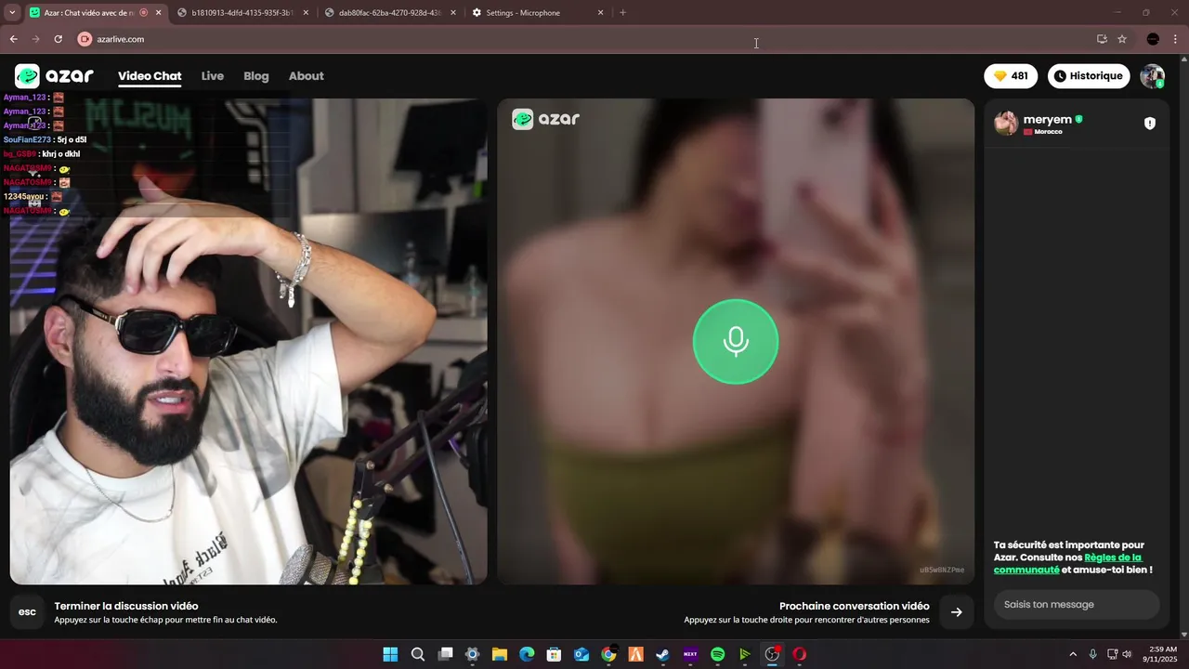Reload the page with refresh icon
Screen dimensions: 1189x669
pos(58,39)
